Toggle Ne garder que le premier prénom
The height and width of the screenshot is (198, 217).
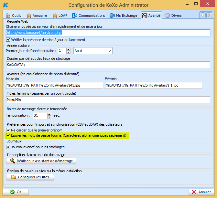click(x=8, y=130)
